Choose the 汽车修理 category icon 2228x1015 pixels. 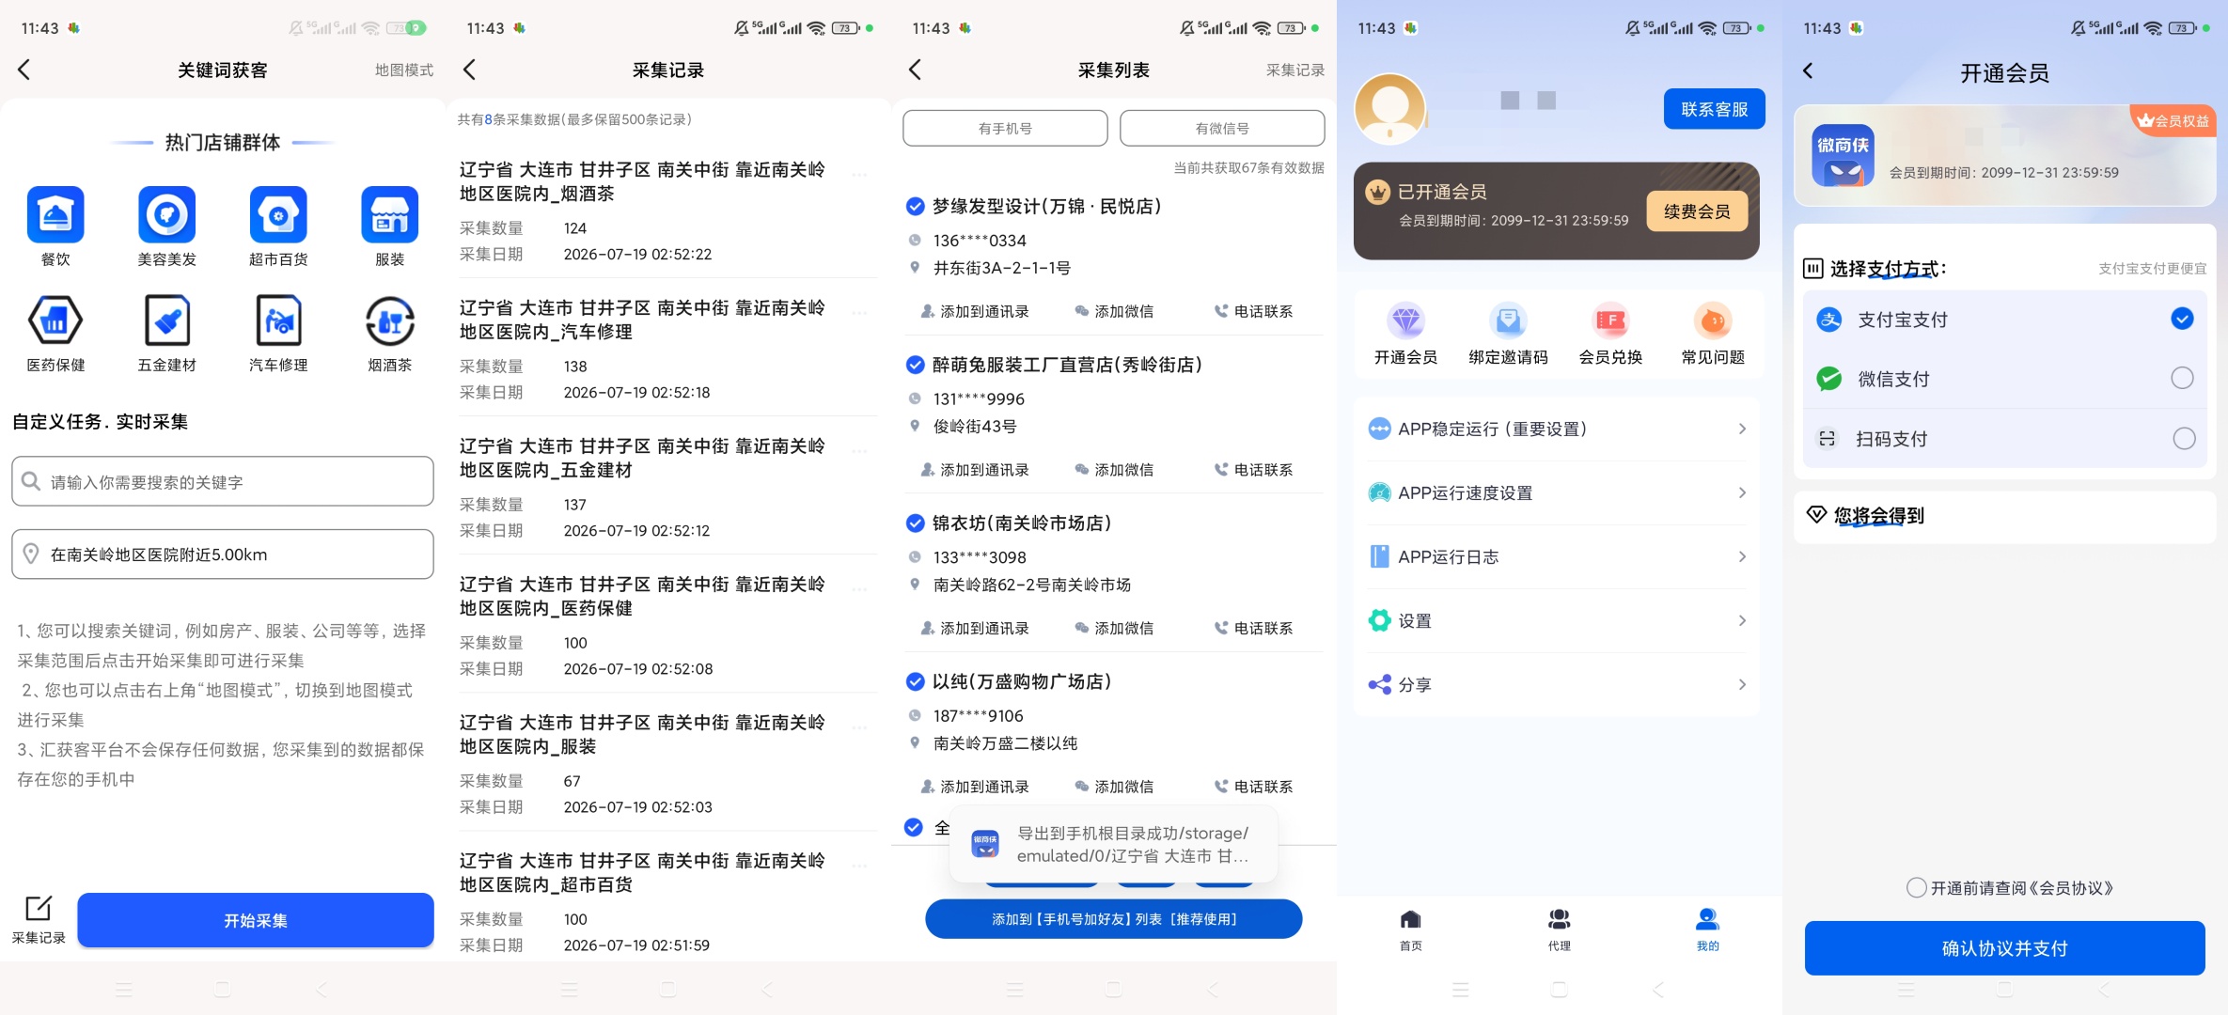tap(278, 320)
